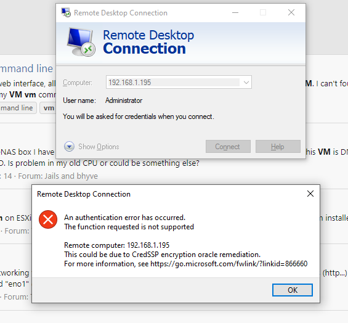The width and height of the screenshot is (348, 323).
Task: Select the 'vm' tag behind the window
Action: coord(47,108)
